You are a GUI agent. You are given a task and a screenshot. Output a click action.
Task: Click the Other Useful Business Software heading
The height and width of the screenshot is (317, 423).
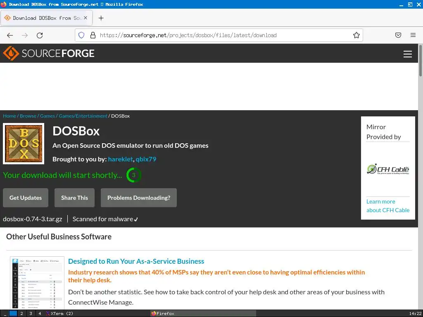[59, 237]
